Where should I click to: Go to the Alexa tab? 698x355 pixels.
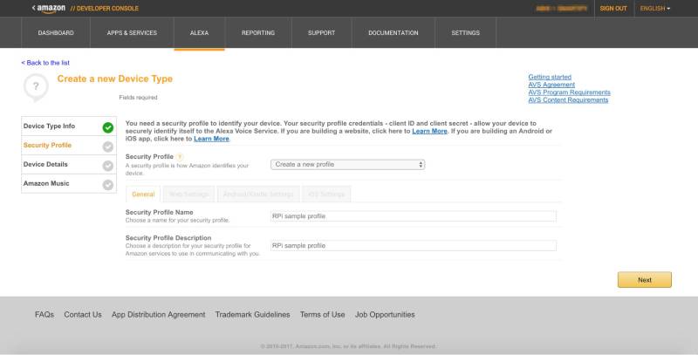pos(199,32)
